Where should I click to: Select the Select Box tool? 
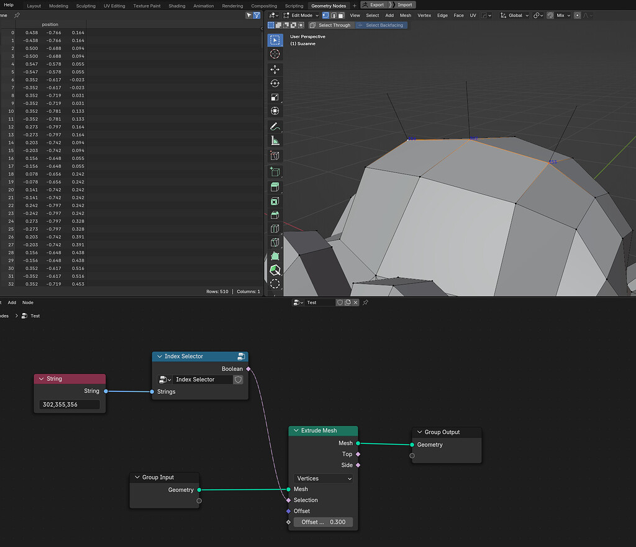tap(275, 40)
